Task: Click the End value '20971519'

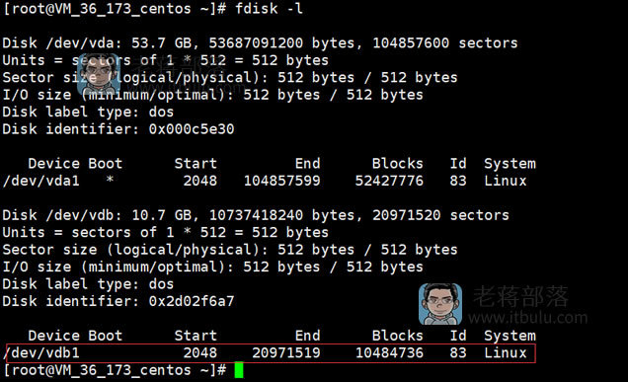Action: [x=286, y=352]
